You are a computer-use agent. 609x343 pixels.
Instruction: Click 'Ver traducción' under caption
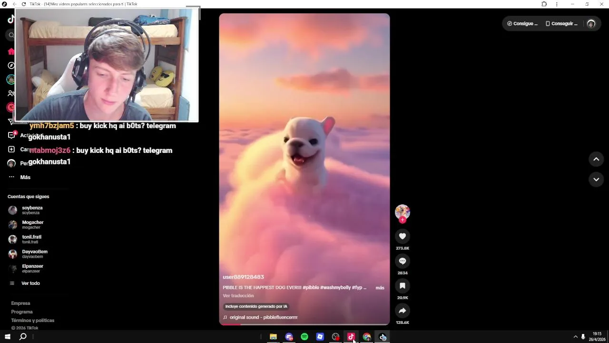click(238, 296)
